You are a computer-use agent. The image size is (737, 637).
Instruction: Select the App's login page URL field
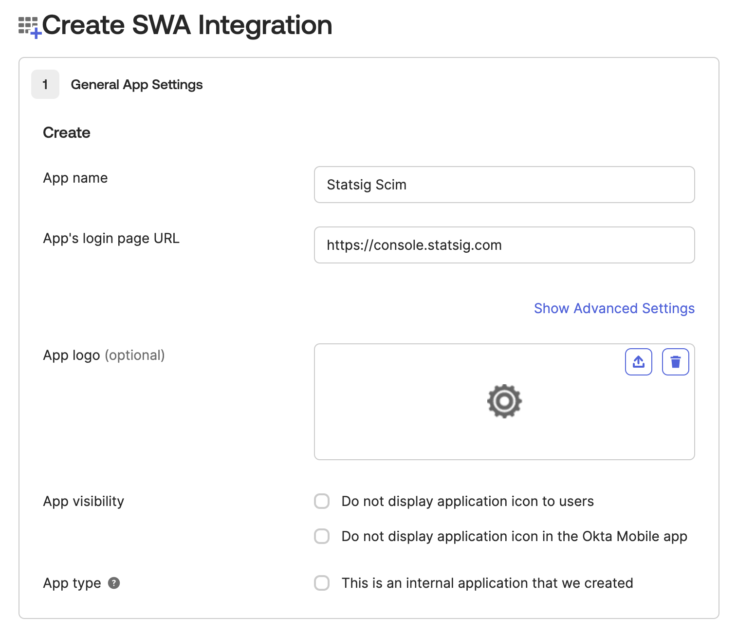pyautogui.click(x=504, y=245)
